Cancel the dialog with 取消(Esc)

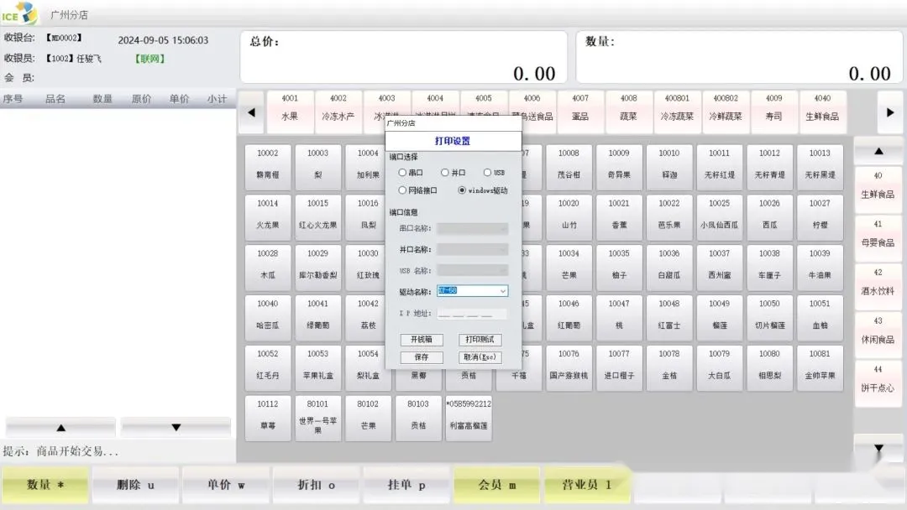pyautogui.click(x=480, y=357)
